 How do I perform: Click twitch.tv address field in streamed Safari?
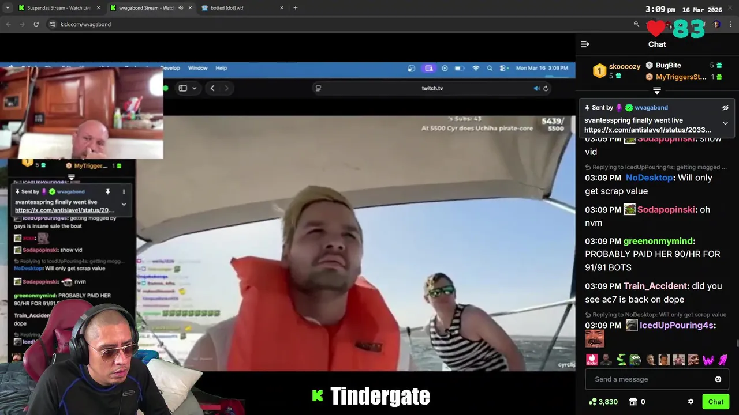[432, 88]
